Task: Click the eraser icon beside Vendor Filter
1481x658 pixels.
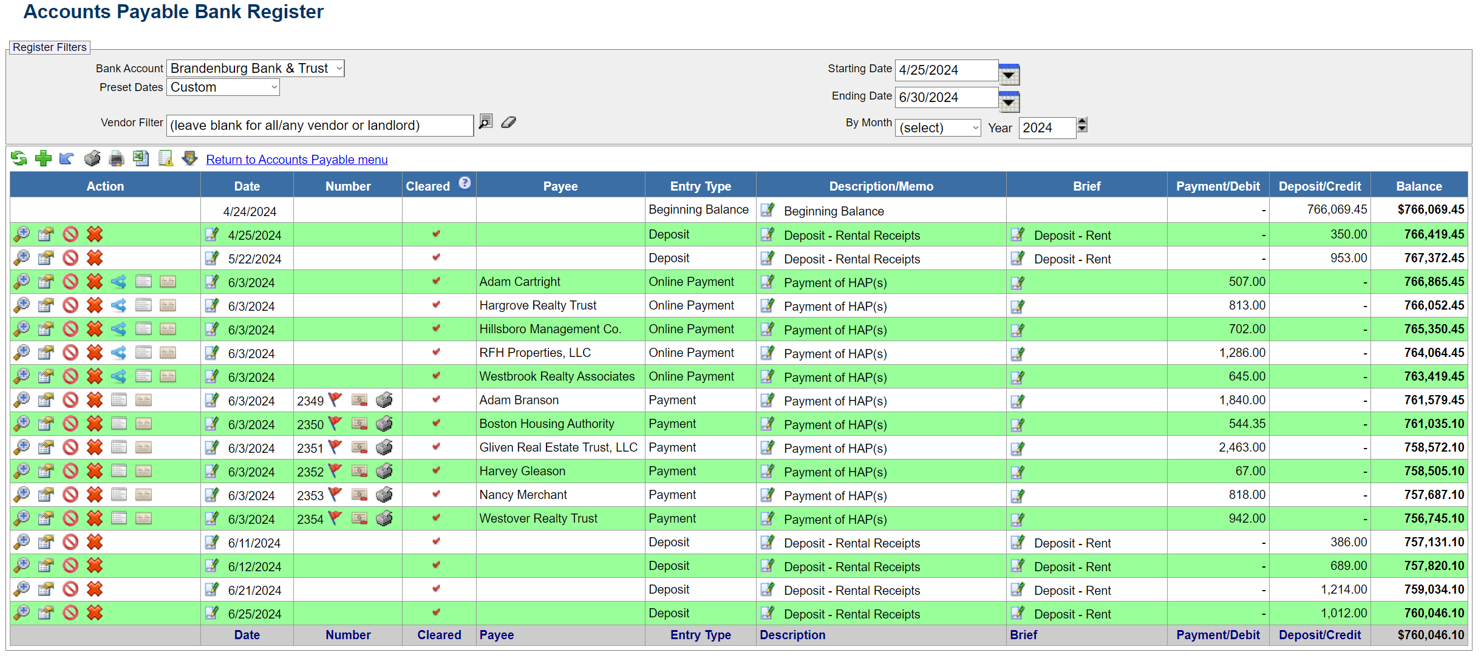Action: (x=509, y=123)
